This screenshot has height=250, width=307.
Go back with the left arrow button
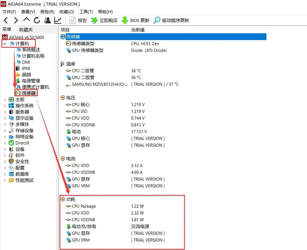coord(6,20)
